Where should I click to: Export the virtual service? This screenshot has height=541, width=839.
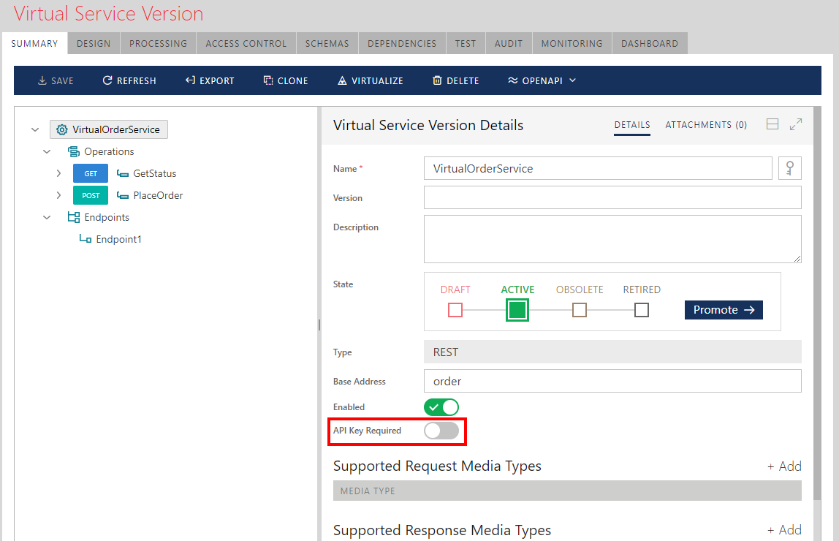(x=210, y=81)
